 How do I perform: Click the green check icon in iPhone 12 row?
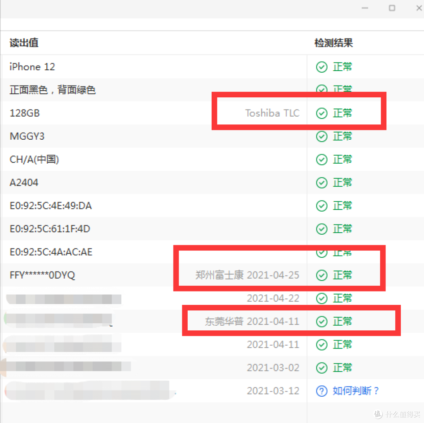click(x=322, y=67)
